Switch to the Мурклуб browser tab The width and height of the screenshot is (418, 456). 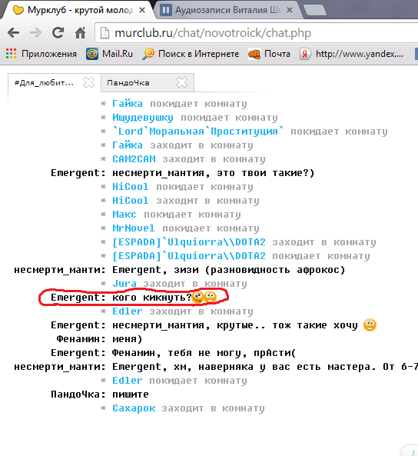point(76,10)
